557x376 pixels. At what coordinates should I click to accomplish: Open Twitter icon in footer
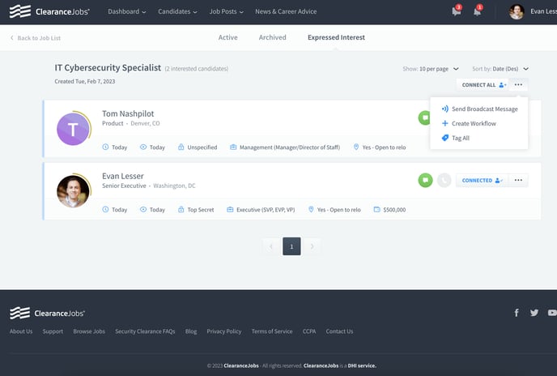click(x=534, y=313)
